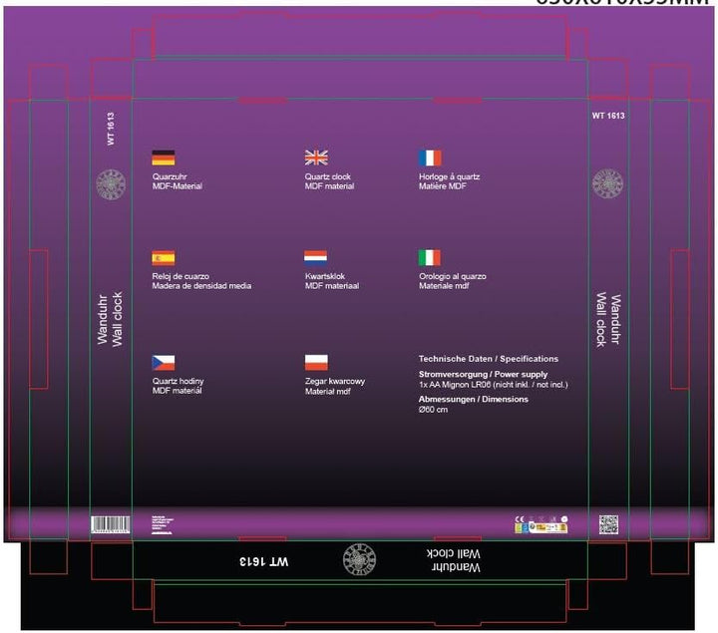Select the Polish flag icon
718x633 pixels.
316,363
